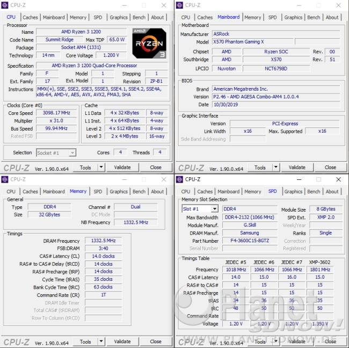This screenshot has height=348, width=349.
Task: Open the Slot #1 memory slot dropdown
Action: (200, 209)
